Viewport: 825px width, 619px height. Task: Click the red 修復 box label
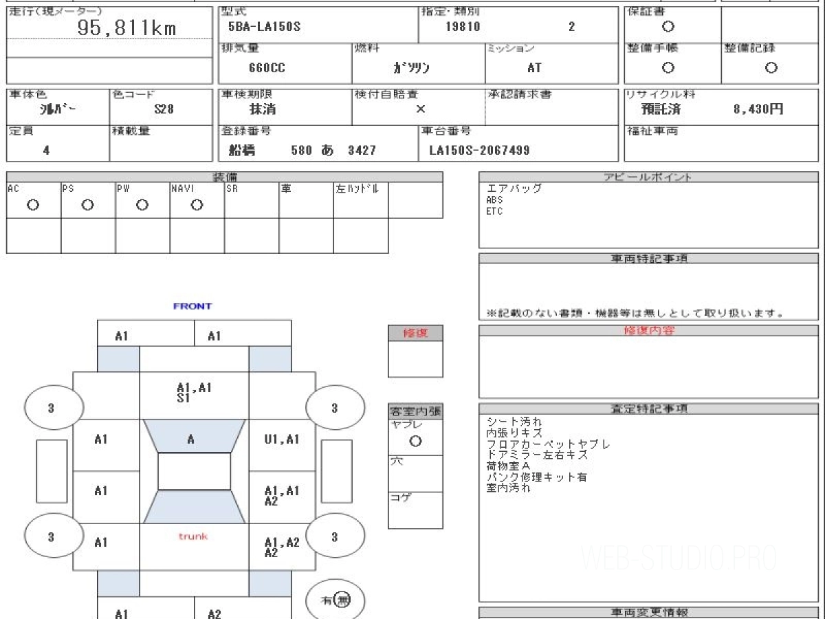415,333
